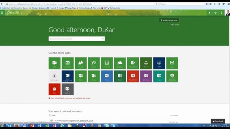Launch the Sway tile
Viewport: 230px width, 129px height.
pyautogui.click(x=159, y=76)
